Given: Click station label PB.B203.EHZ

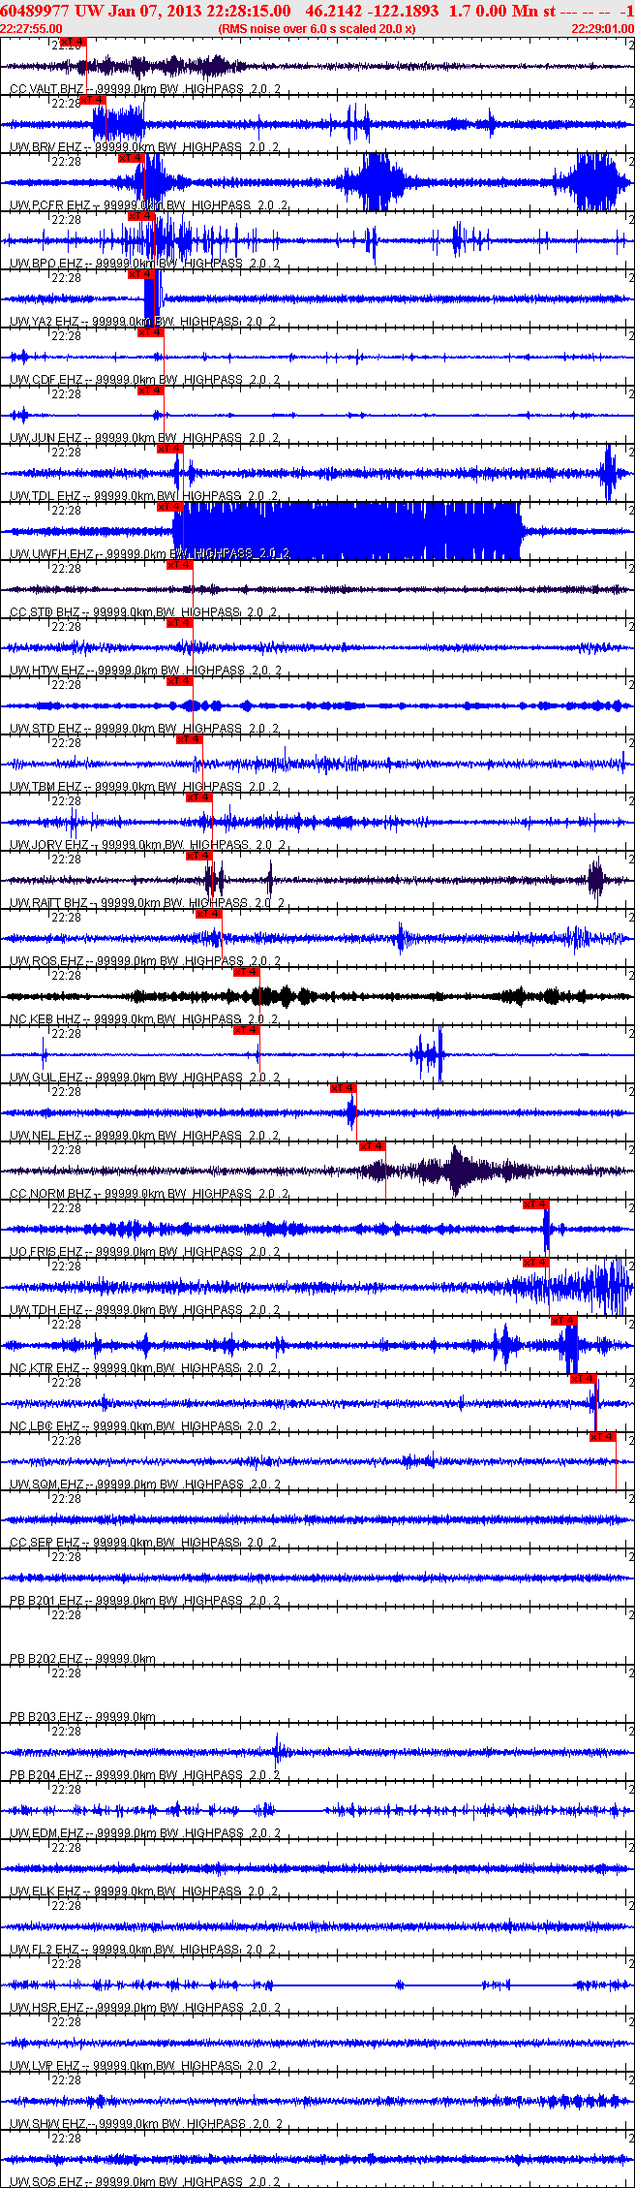Looking at the screenshot, I should pyautogui.click(x=46, y=1717).
